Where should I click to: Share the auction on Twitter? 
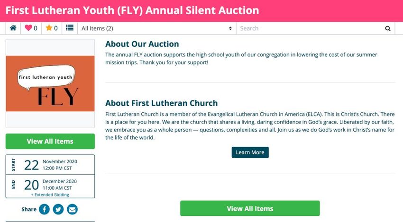pyautogui.click(x=58, y=209)
